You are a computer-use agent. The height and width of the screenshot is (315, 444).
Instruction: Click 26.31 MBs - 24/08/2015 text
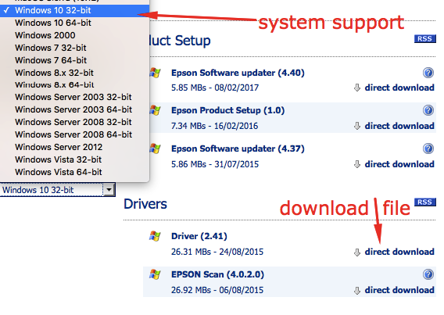217,252
